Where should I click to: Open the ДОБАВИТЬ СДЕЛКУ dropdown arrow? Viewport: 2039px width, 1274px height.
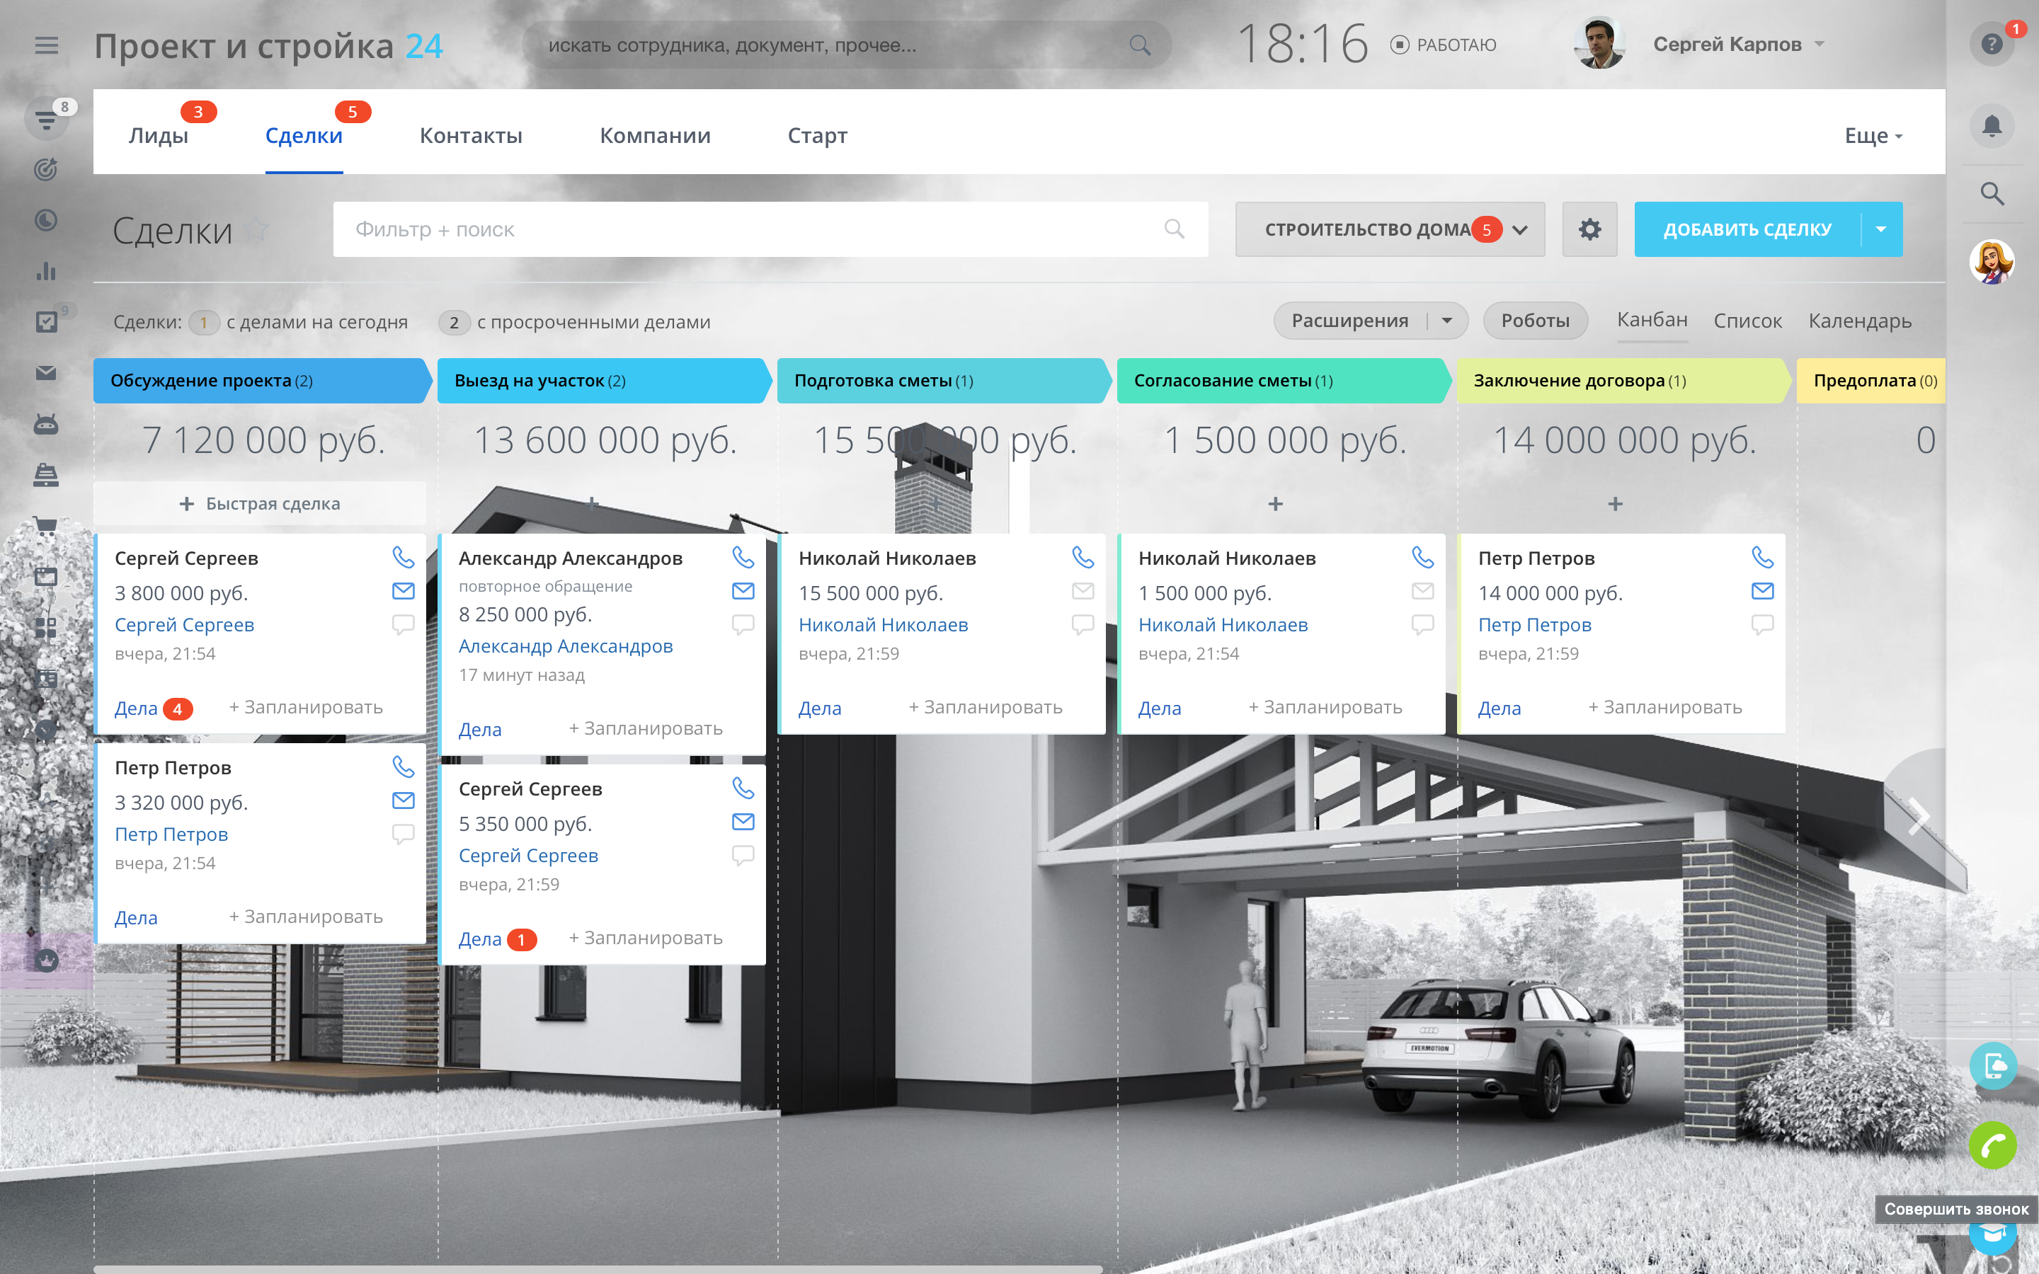pyautogui.click(x=1880, y=229)
